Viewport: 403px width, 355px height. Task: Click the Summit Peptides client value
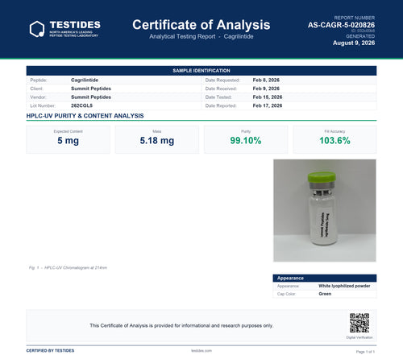(x=91, y=89)
